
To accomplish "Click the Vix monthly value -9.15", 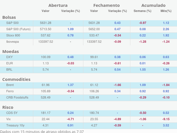I will (166, 119).
